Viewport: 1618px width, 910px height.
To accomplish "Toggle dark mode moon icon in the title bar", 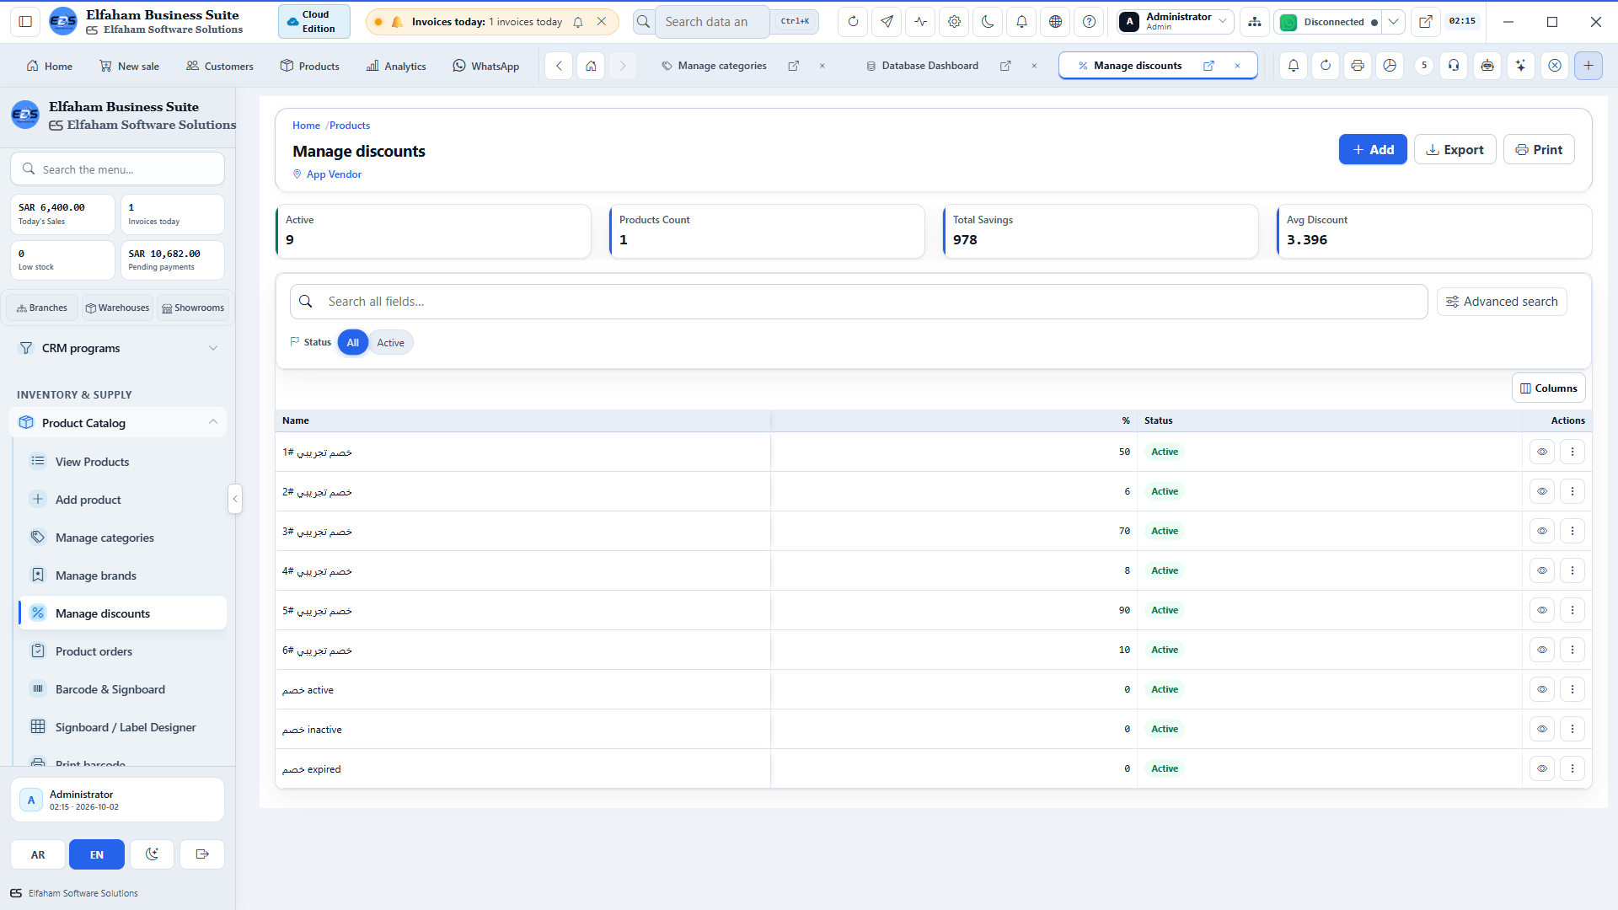I will [988, 22].
